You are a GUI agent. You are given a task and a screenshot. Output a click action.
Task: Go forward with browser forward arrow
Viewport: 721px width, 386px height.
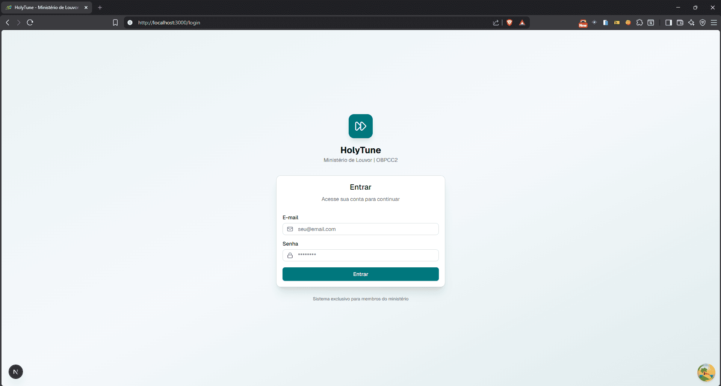(x=19, y=23)
